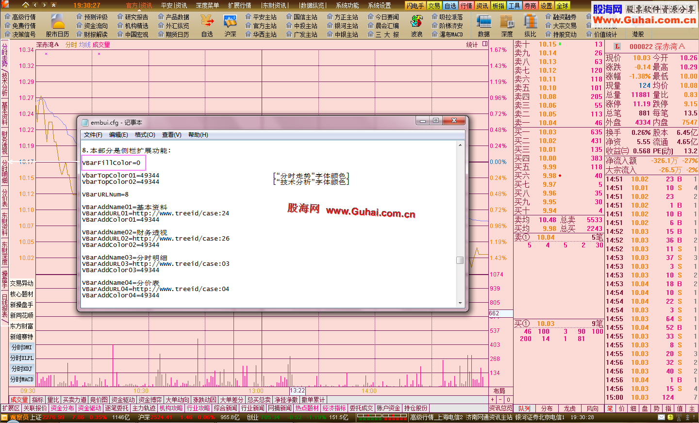Click the 交易 yellow quick button
This screenshot has width=699, height=423.
point(434,6)
